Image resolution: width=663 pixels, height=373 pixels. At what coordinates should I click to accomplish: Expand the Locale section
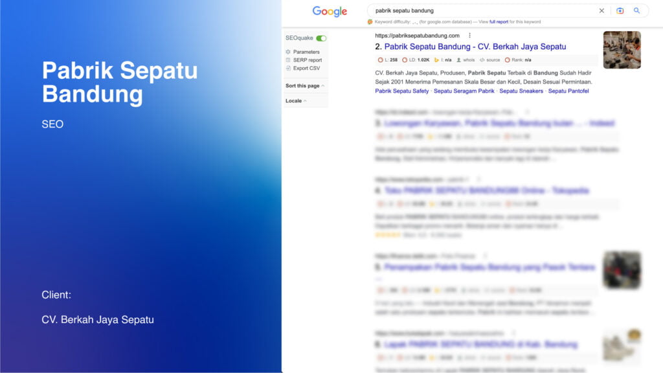click(296, 101)
